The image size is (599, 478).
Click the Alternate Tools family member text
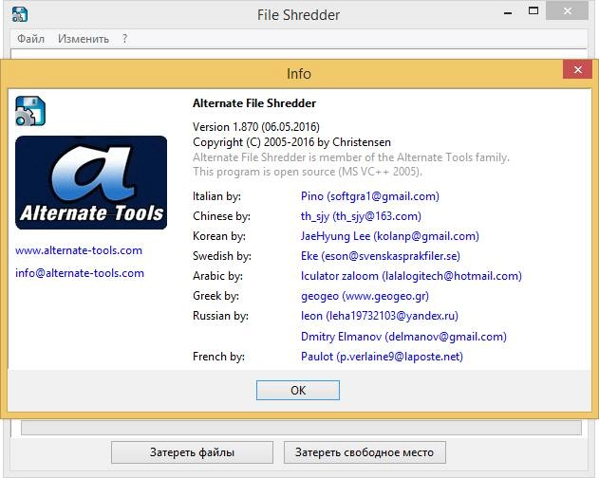[x=351, y=157]
